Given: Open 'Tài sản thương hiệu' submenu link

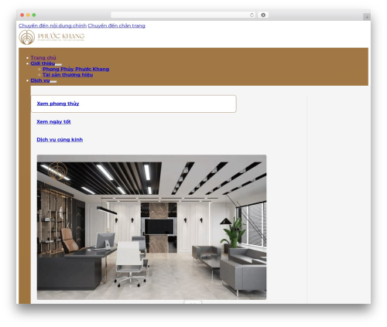Looking at the screenshot, I should (x=67, y=75).
